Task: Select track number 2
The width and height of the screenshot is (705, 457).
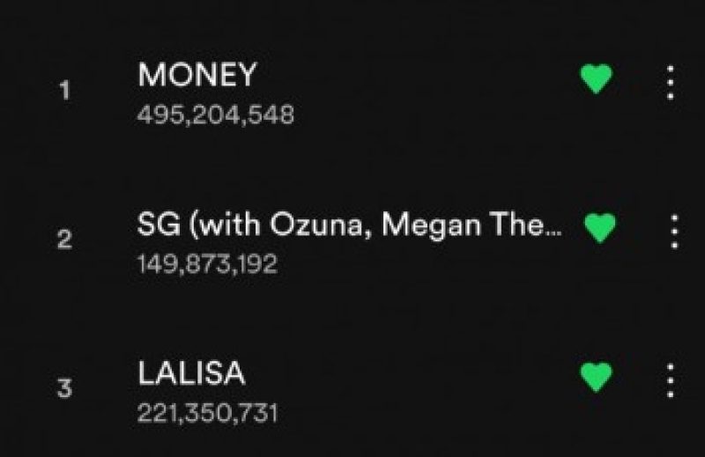Action: 64,239
